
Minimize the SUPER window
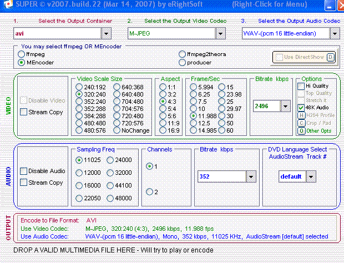tap(330, 5)
